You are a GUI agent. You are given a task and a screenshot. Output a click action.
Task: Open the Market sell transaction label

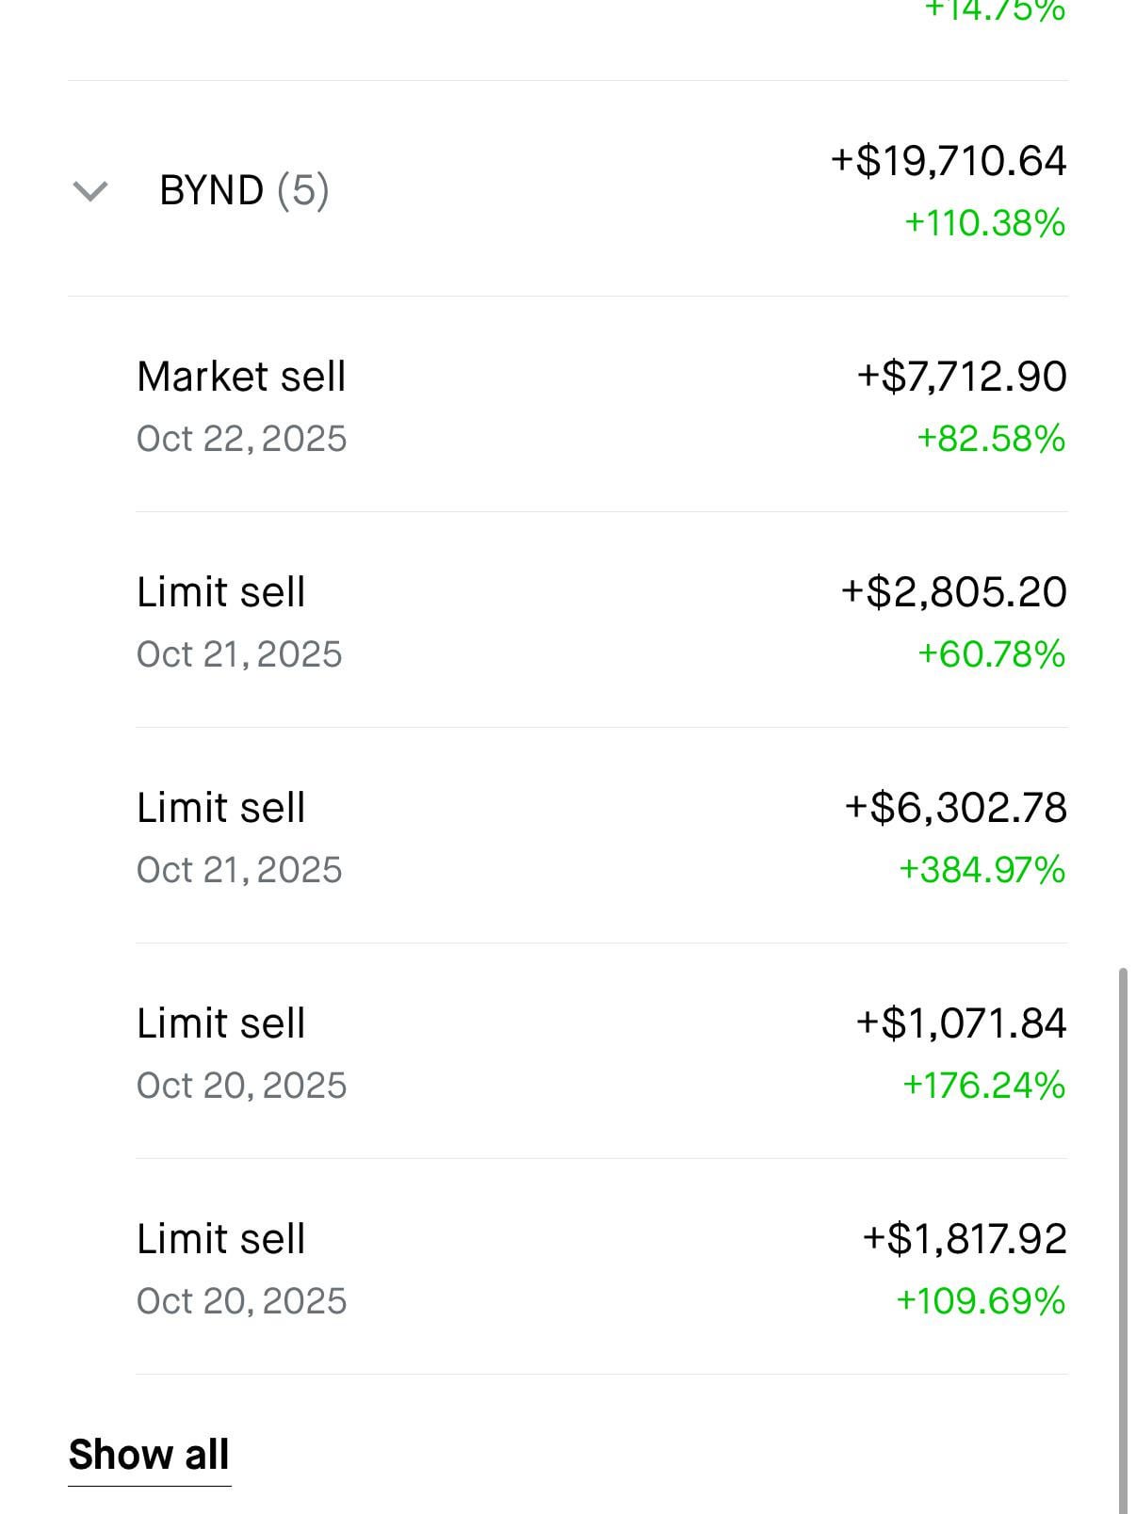[x=241, y=377]
